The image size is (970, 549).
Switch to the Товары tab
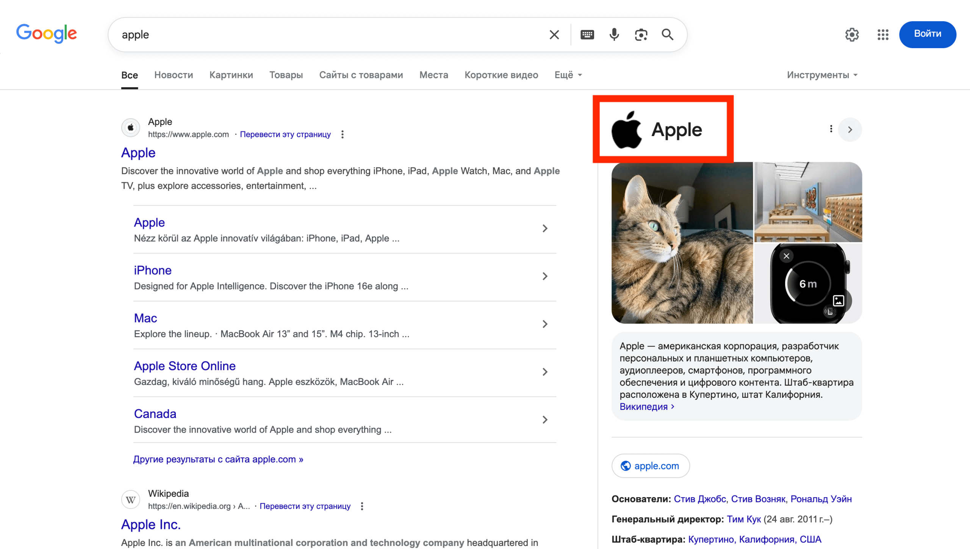point(286,75)
